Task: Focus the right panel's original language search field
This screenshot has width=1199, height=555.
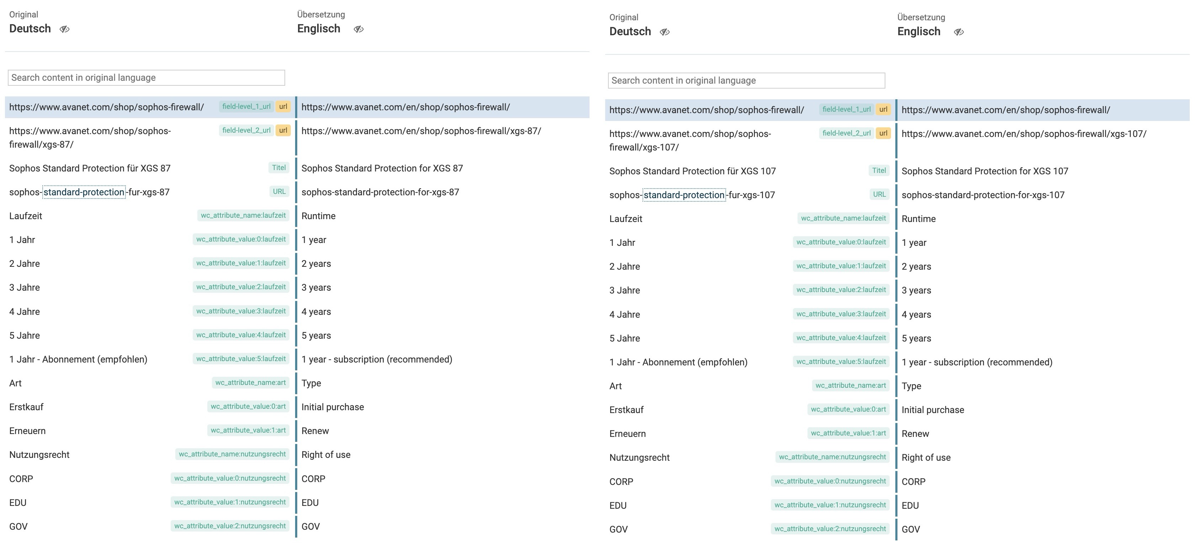Action: [x=747, y=80]
